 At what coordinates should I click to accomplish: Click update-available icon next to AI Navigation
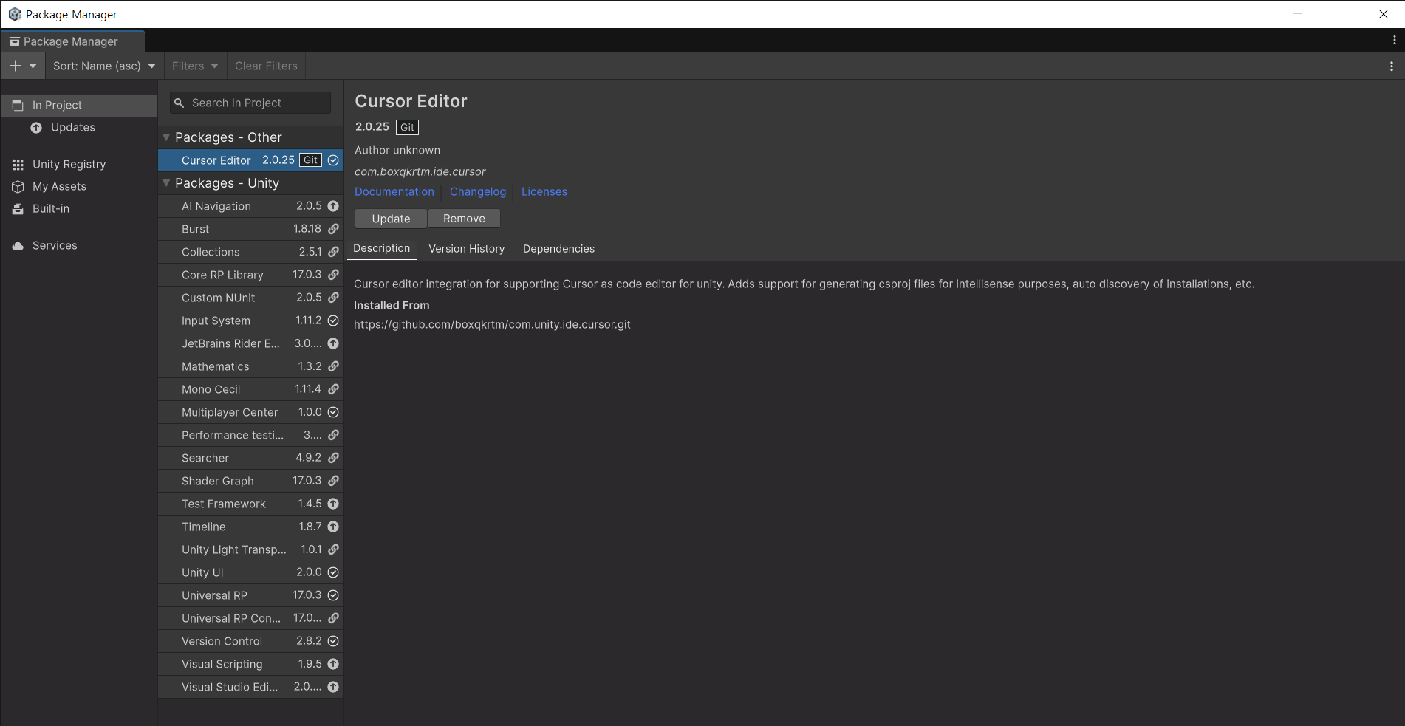pos(333,206)
